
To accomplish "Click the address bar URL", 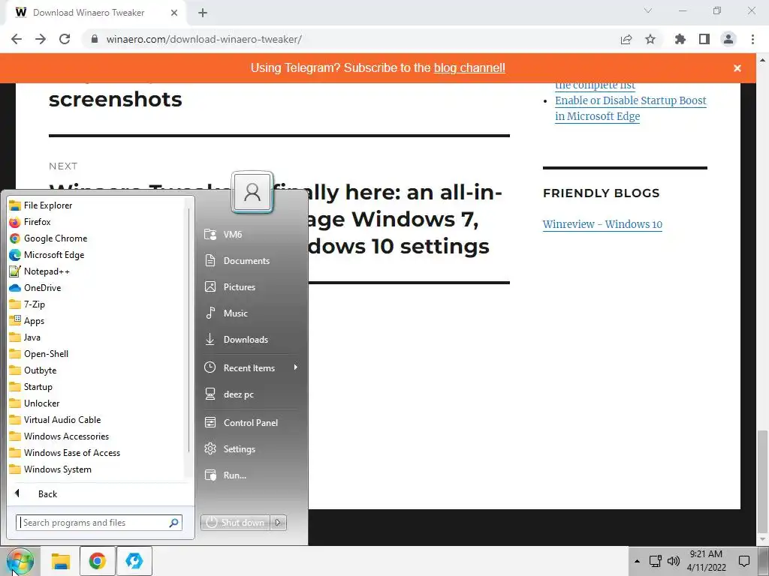I will tap(204, 39).
